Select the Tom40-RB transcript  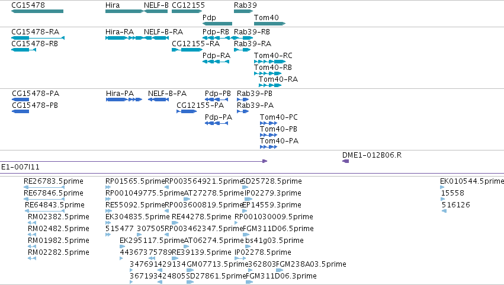268,73
